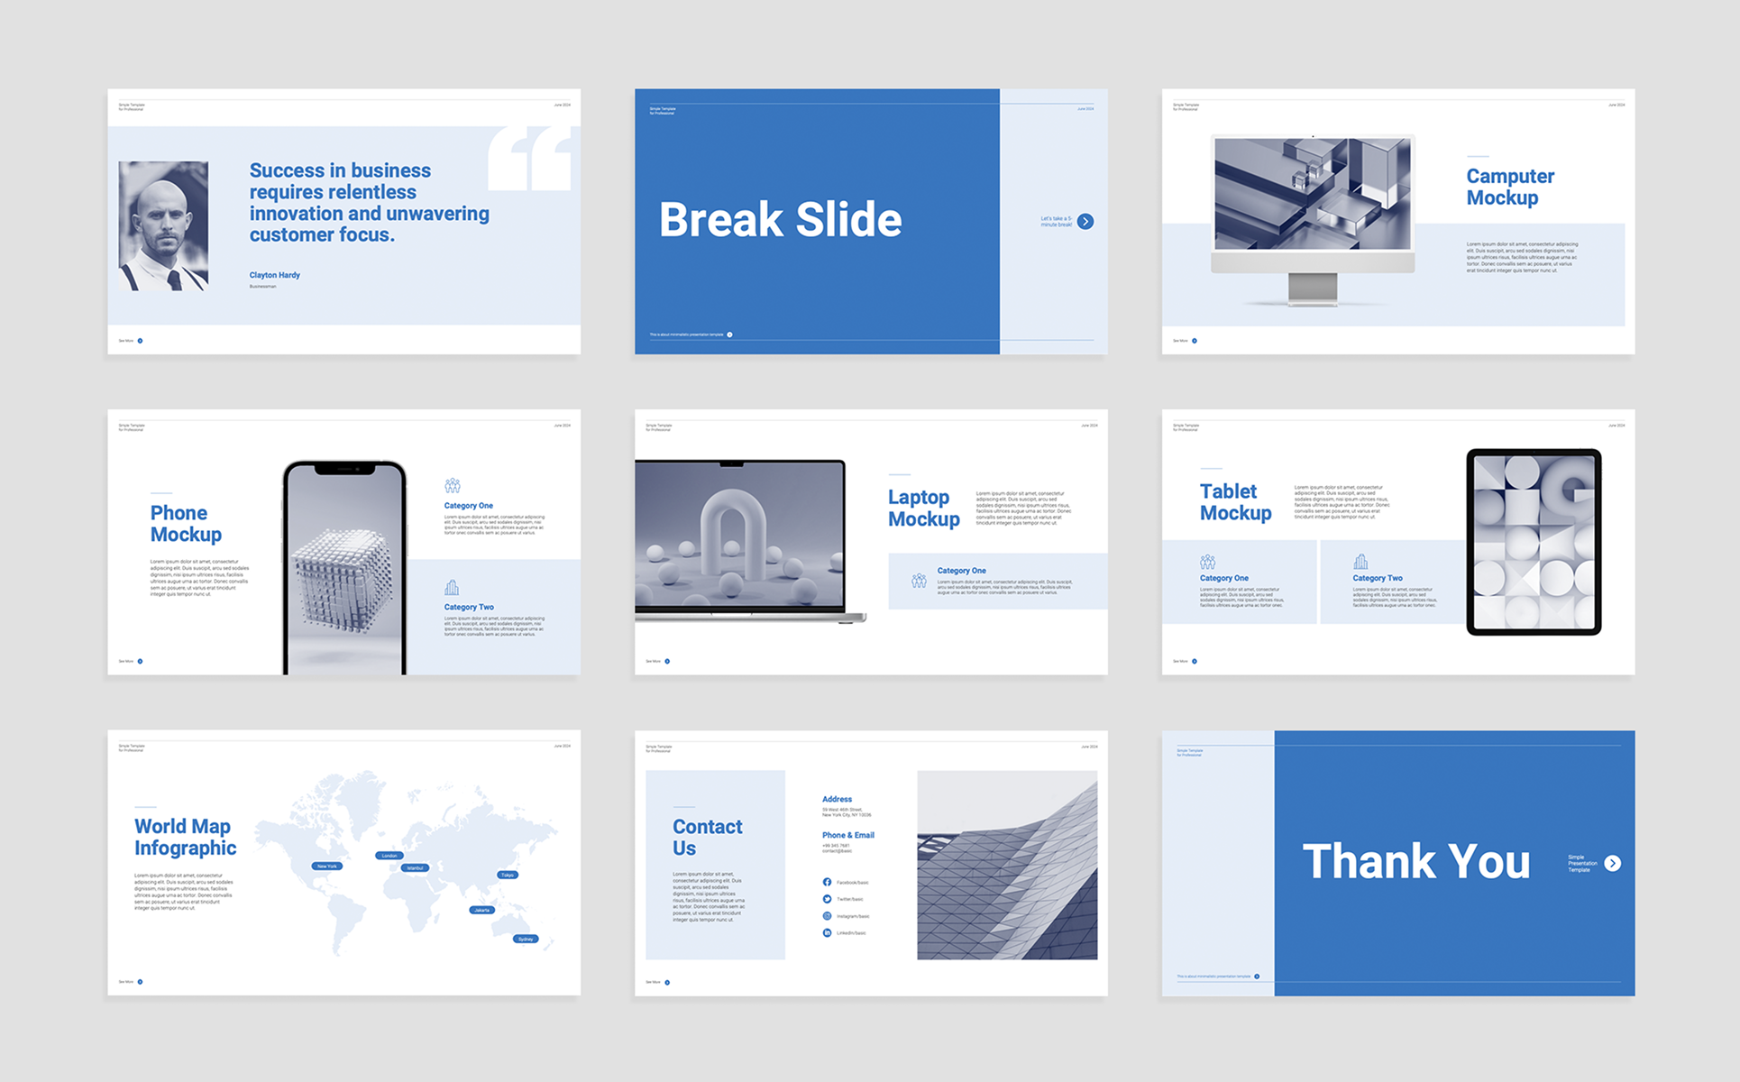
Task: Click the people icon above Category One on Phone Mockup slide
Action: (453, 486)
